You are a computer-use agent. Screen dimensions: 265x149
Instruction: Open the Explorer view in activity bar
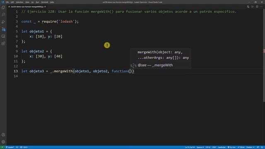[3, 7]
